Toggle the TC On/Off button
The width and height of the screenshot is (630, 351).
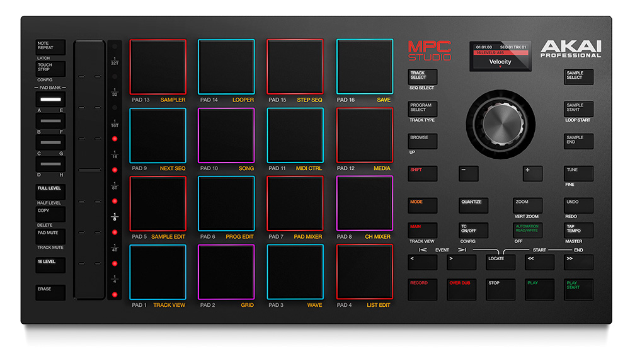[473, 231]
